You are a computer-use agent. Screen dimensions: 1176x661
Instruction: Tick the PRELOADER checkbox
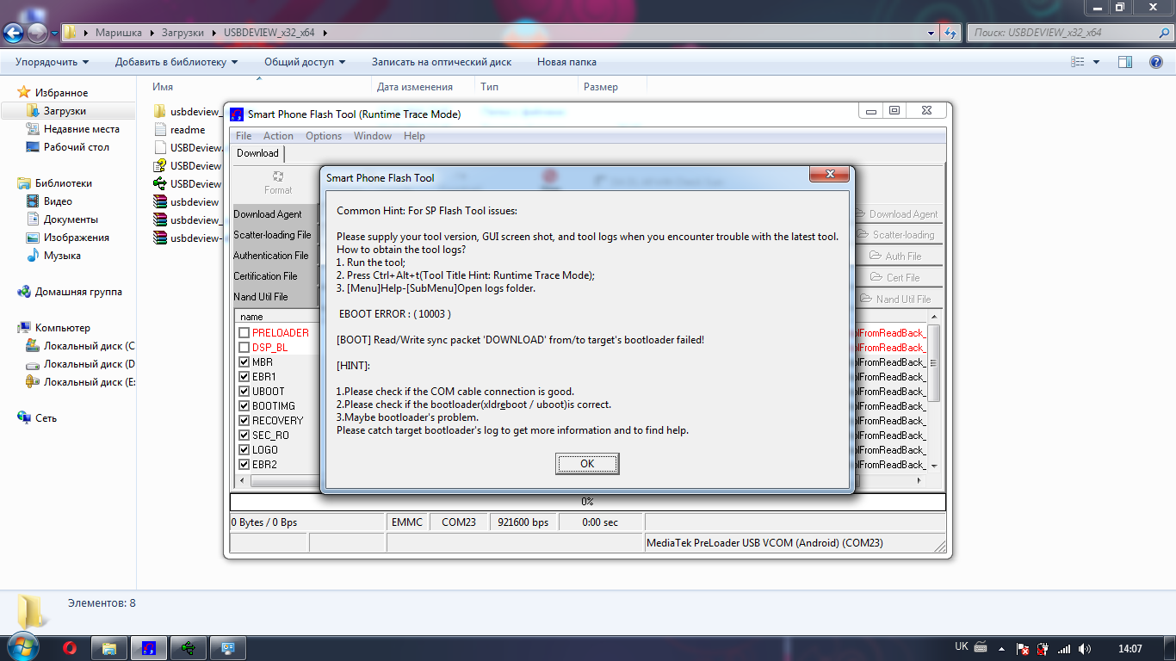click(x=244, y=333)
